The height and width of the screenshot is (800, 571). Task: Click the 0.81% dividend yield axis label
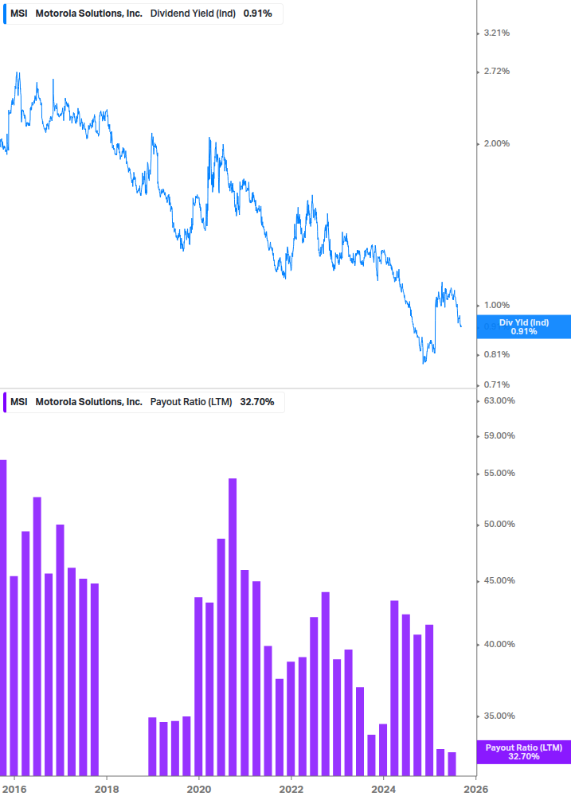coord(496,354)
